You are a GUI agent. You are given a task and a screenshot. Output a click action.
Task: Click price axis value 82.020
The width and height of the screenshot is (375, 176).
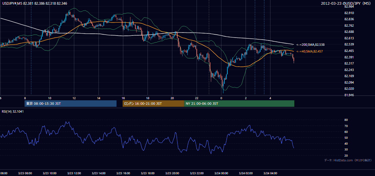[349, 89]
